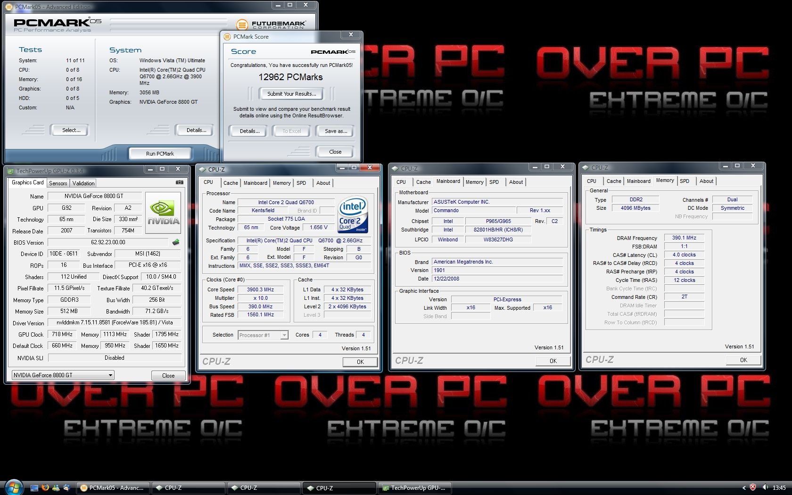Click mainboard Model value Commando
This screenshot has height=495, width=792.
[473, 210]
